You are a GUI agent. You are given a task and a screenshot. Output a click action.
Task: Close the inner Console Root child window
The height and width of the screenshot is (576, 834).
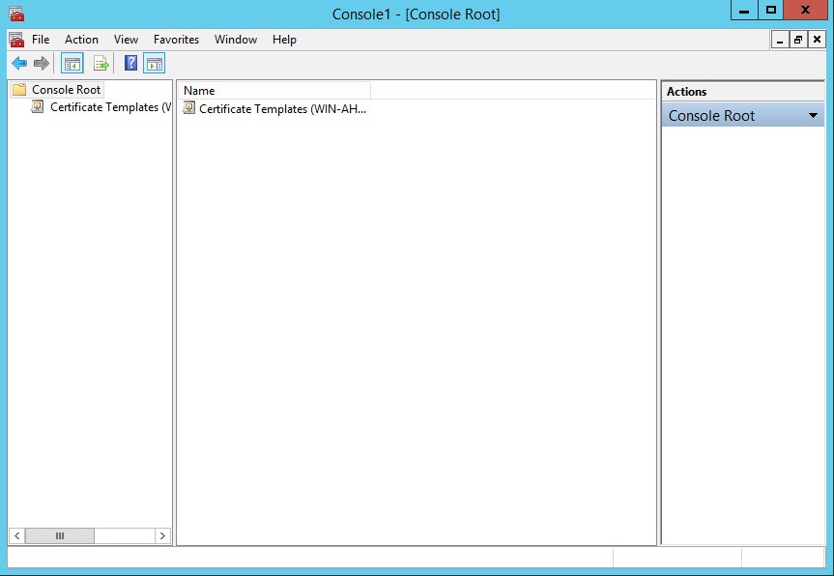817,40
